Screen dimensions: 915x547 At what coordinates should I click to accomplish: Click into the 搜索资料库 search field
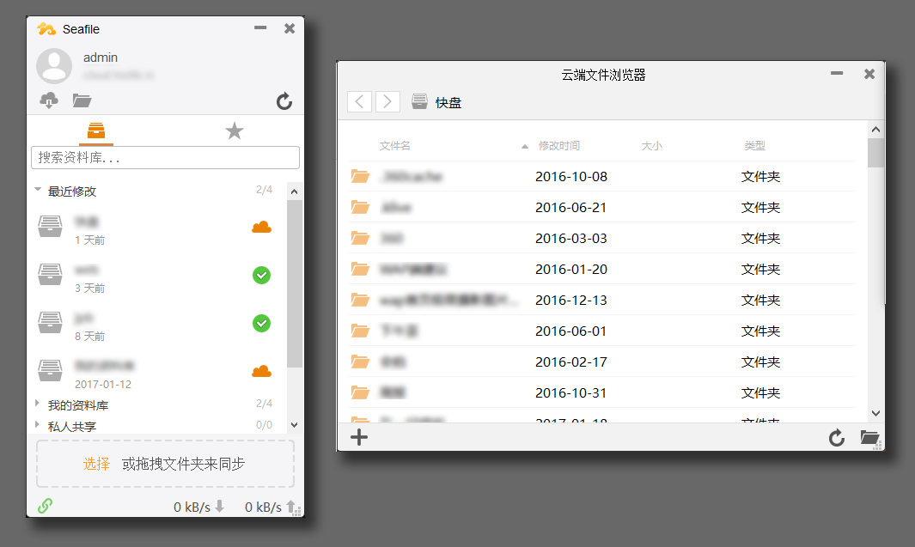coord(165,158)
